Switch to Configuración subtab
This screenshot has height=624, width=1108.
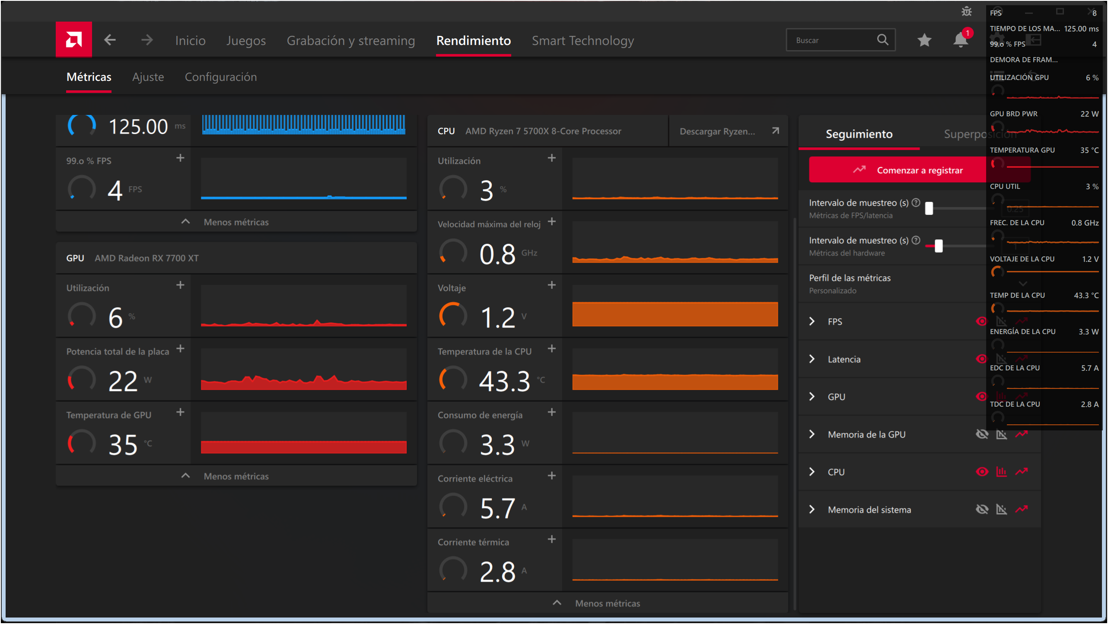coord(220,77)
